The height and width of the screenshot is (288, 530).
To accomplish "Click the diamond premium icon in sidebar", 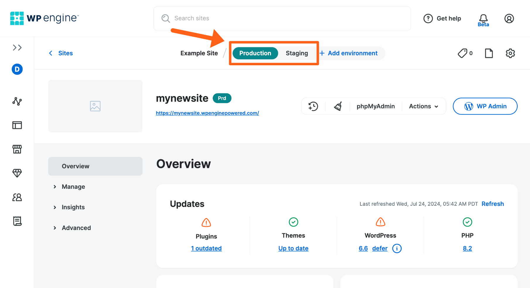I will pyautogui.click(x=17, y=173).
